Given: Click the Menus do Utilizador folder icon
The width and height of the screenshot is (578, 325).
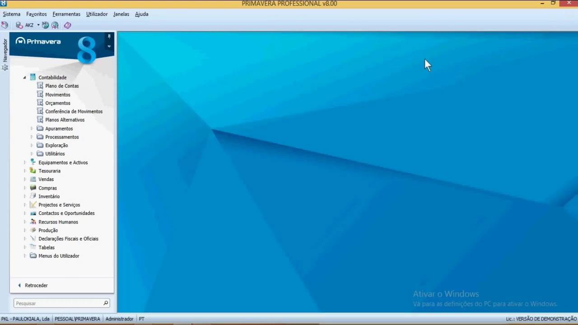Looking at the screenshot, I should (x=33, y=255).
